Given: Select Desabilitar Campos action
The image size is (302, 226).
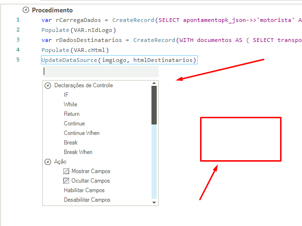Looking at the screenshot, I should click(87, 200).
